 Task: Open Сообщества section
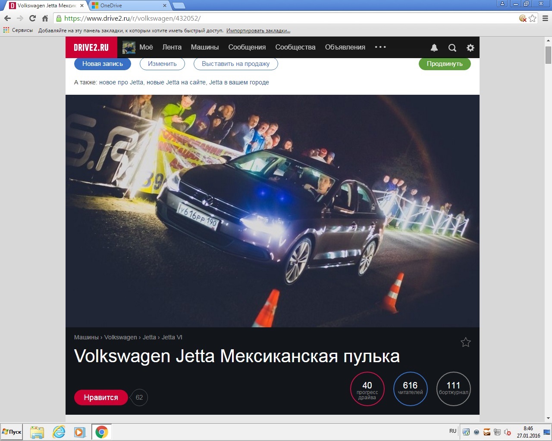point(295,47)
